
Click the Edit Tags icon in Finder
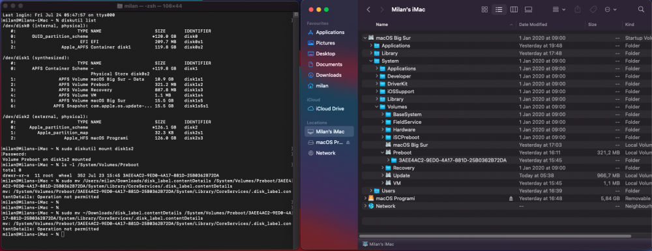(593, 10)
